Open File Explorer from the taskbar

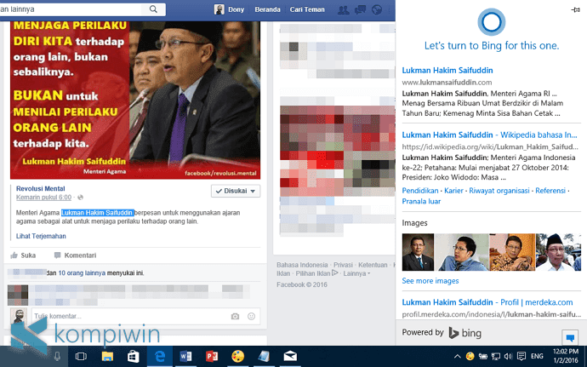pyautogui.click(x=107, y=356)
